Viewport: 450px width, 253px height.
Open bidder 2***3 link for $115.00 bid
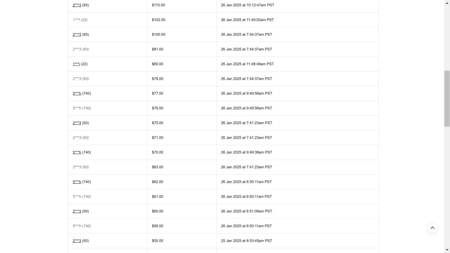[77, 5]
